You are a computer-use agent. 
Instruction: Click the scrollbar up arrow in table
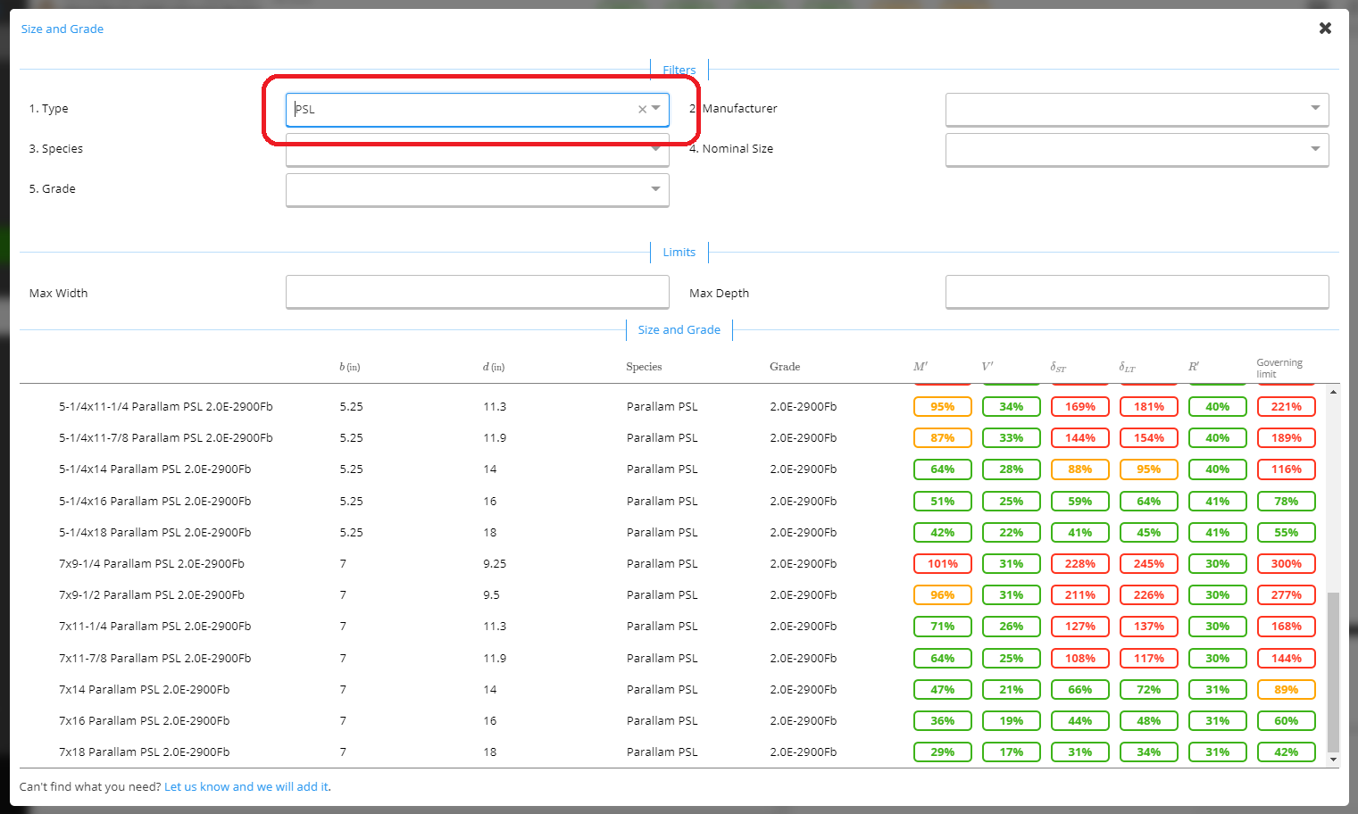click(x=1333, y=392)
